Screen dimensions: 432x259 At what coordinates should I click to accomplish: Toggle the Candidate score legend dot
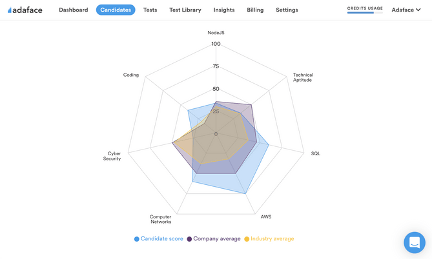pos(136,239)
